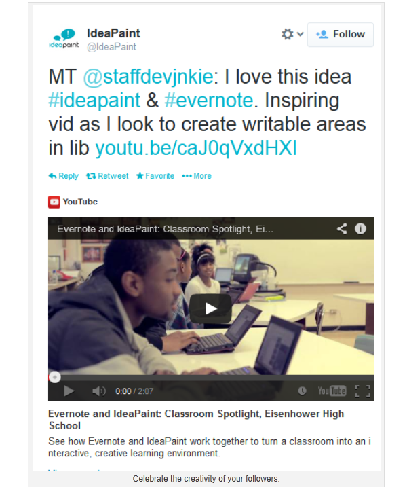Toggle Watch Later clock icon
Image resolution: width=407 pixels, height=487 pixels.
pyautogui.click(x=302, y=391)
